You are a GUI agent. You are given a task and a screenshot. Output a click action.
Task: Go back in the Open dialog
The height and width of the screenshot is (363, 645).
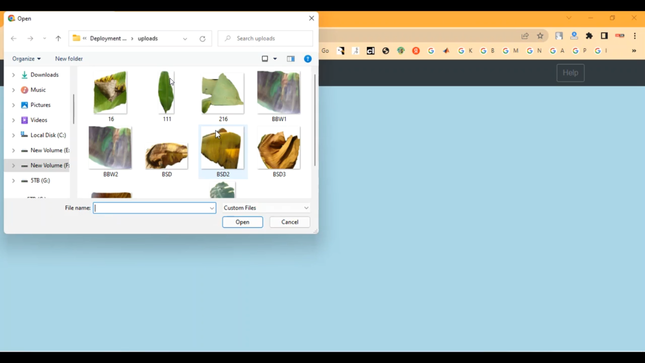[14, 39]
